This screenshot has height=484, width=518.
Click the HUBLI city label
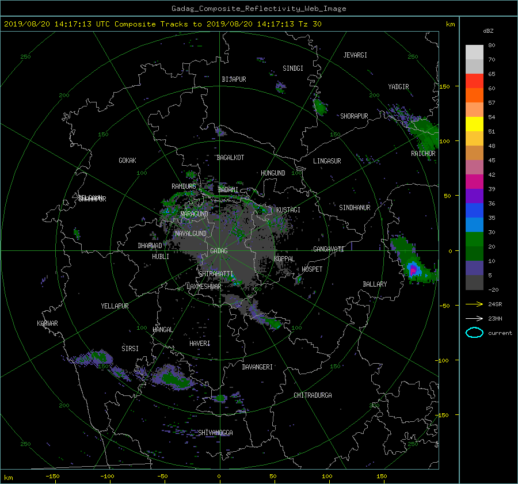pyautogui.click(x=161, y=257)
